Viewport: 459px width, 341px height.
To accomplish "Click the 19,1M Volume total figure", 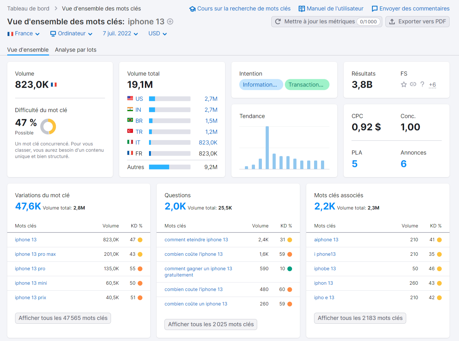I will click(x=140, y=85).
